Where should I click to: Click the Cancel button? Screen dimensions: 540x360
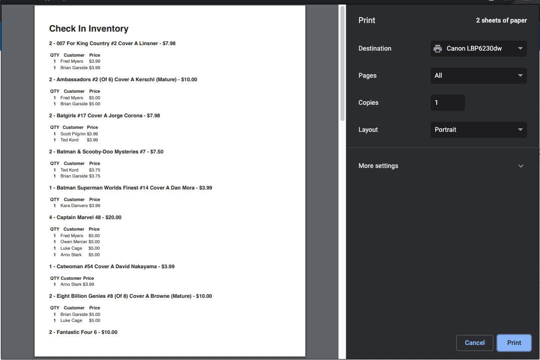click(x=474, y=343)
